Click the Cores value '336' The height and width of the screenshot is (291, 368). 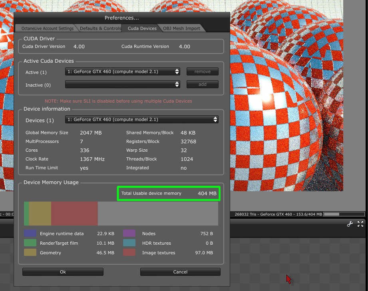(x=84, y=150)
